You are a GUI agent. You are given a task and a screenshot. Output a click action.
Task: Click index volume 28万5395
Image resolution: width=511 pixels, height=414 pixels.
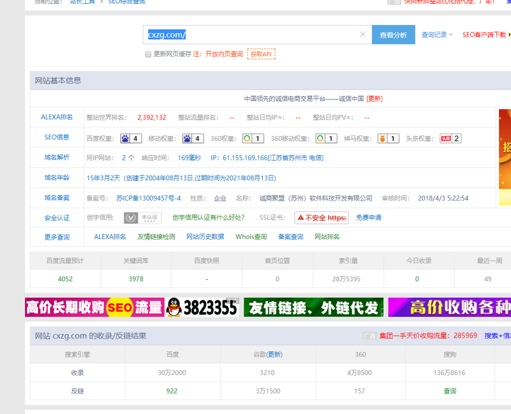coord(346,279)
